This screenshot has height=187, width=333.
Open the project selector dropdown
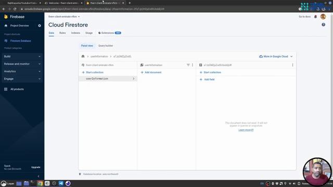tap(64, 17)
